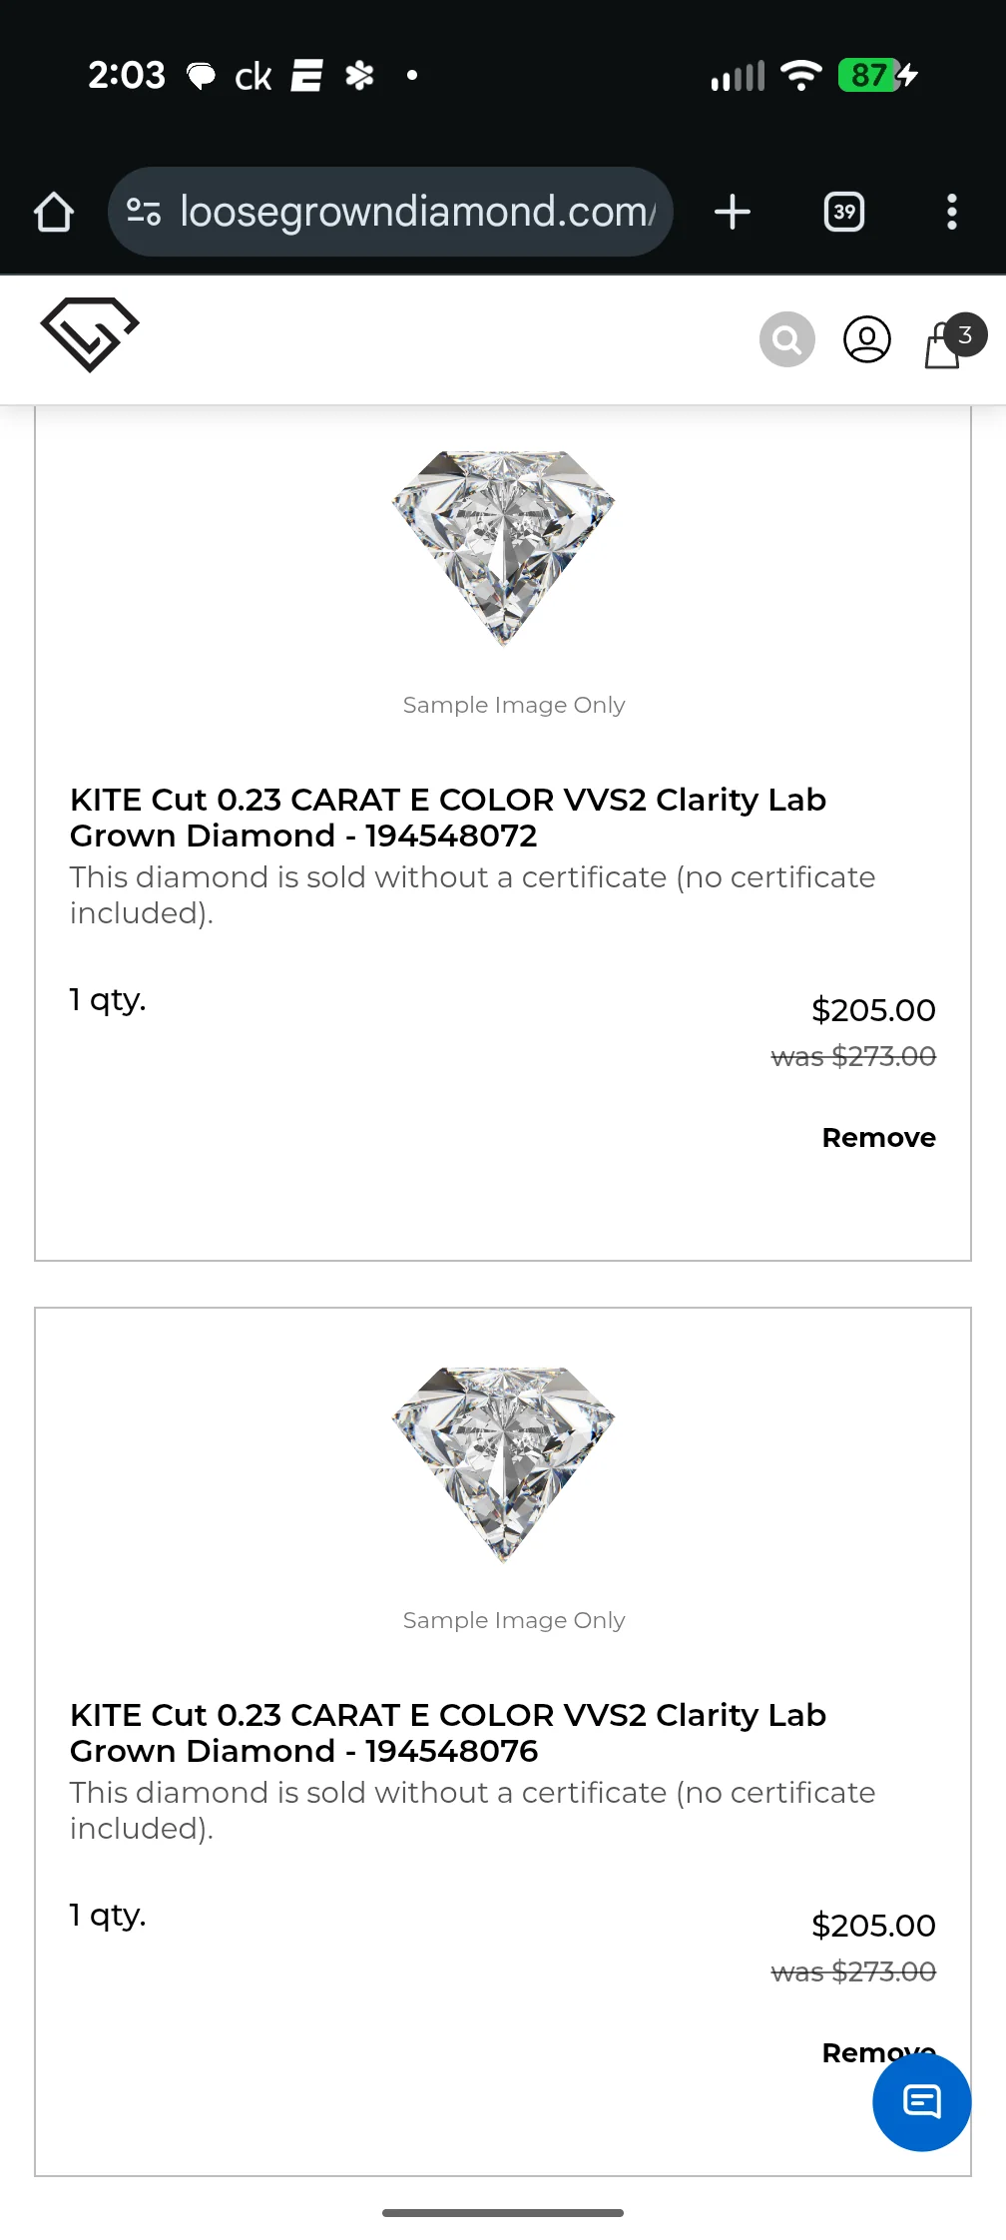Open the tab switcher showing 39 tabs
The width and height of the screenshot is (1006, 2240).
[844, 212]
